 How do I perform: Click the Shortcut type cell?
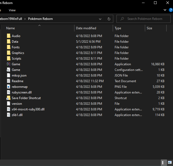point(121,98)
